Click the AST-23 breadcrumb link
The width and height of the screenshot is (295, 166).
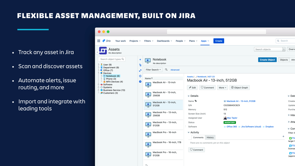point(211,77)
